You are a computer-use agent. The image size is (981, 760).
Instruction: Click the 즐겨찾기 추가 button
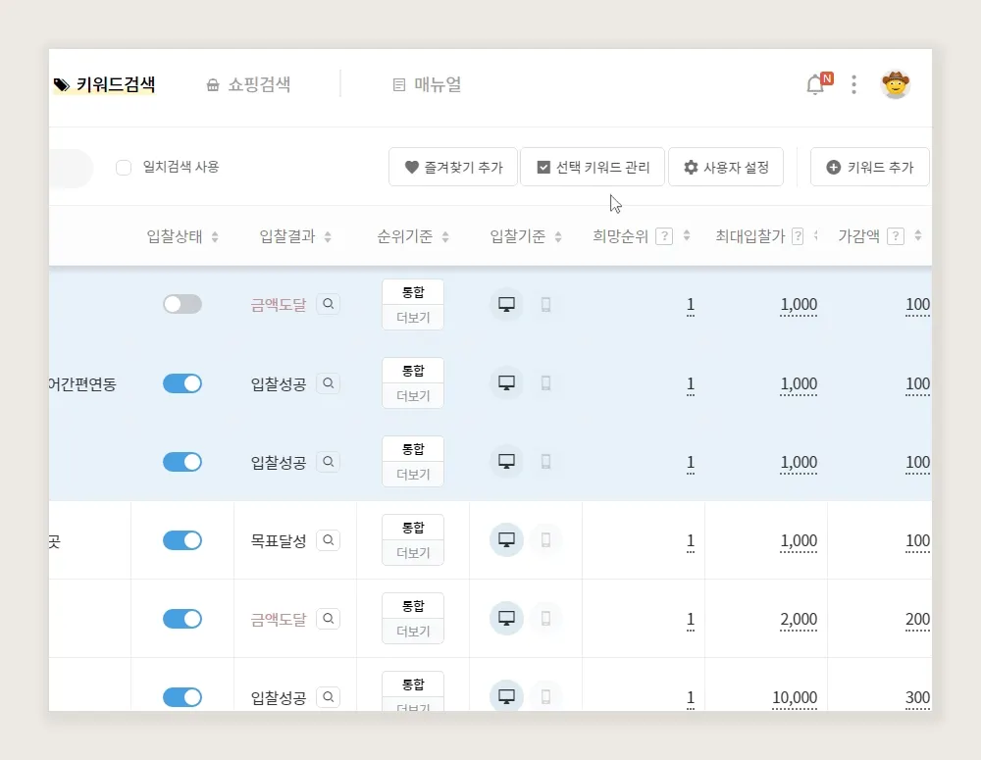(453, 168)
